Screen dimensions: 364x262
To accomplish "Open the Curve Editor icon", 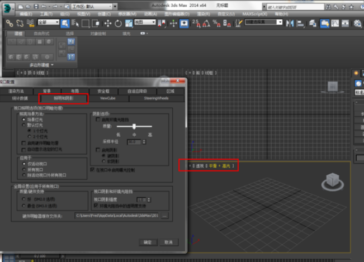I will [335, 23].
